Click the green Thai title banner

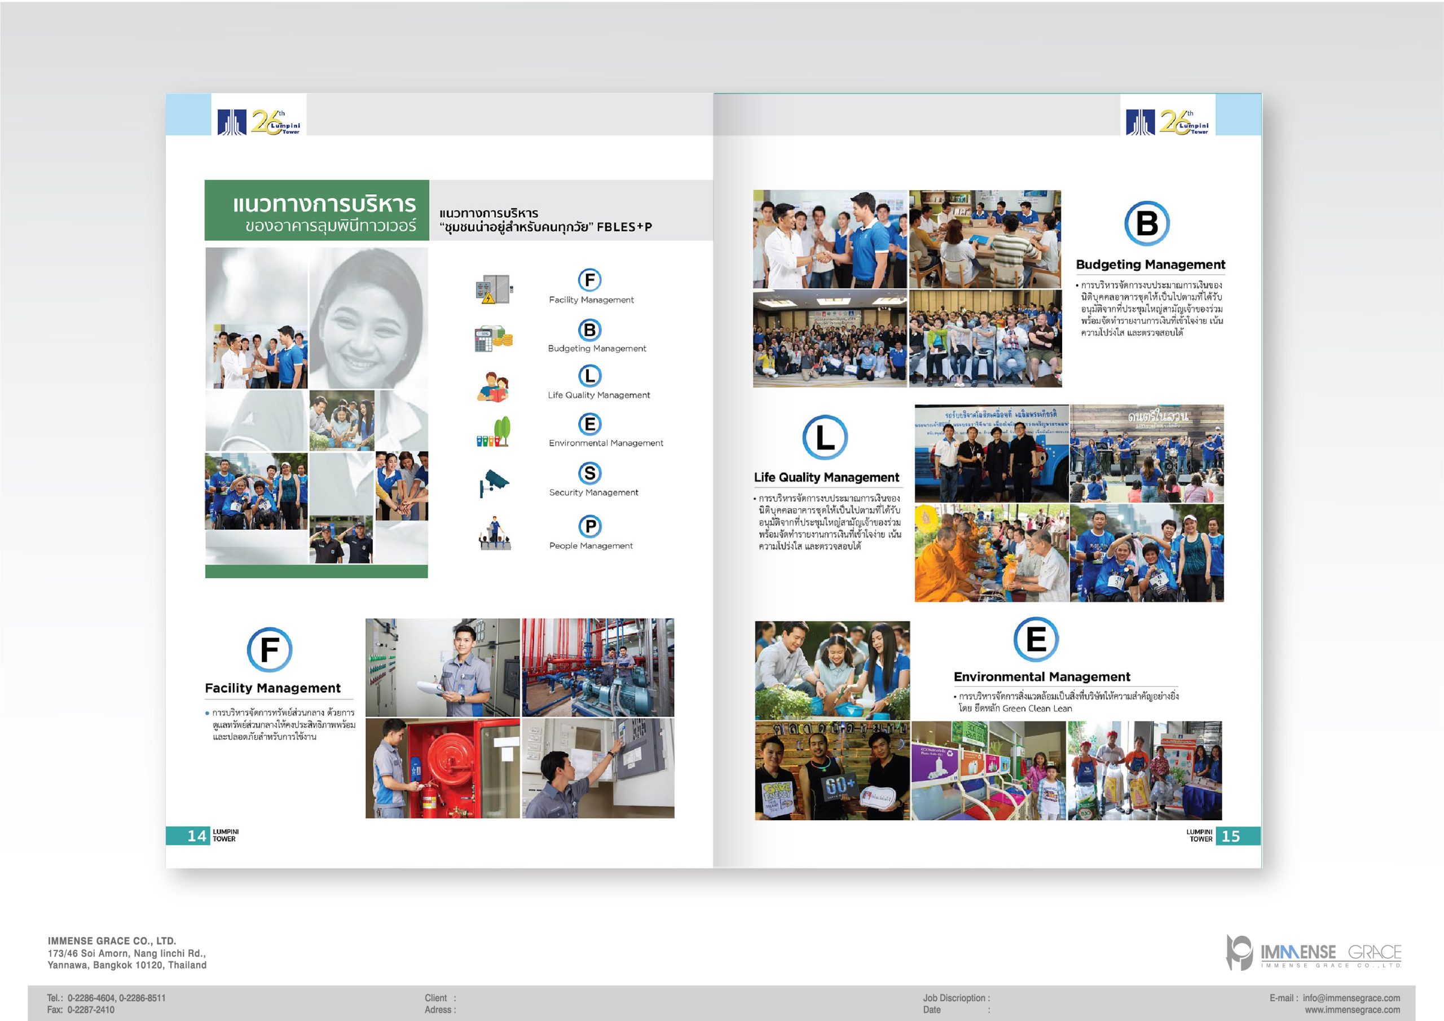tap(316, 211)
